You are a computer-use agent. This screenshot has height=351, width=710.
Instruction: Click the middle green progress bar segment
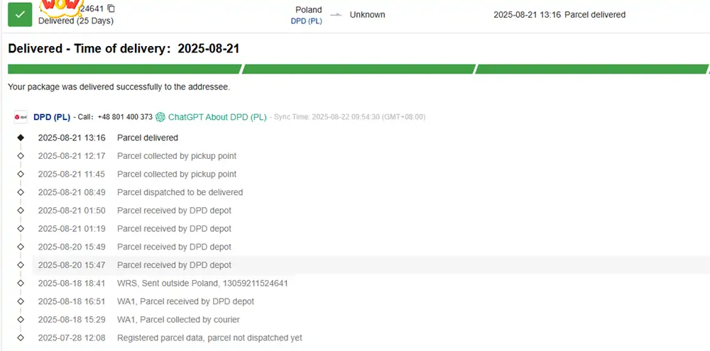coord(359,69)
